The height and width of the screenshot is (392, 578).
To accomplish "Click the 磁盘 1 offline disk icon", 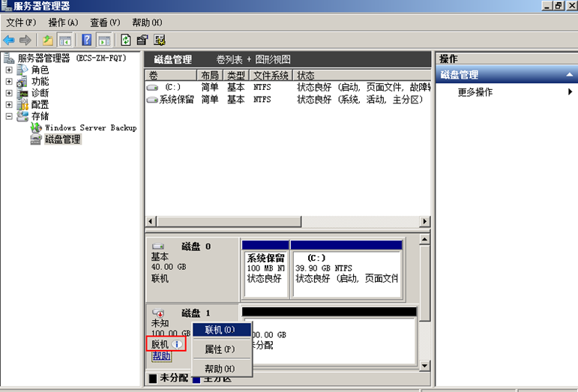I will pyautogui.click(x=158, y=313).
